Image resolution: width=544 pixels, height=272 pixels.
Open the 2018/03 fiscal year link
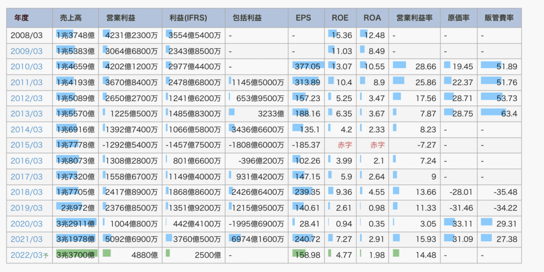(27, 192)
